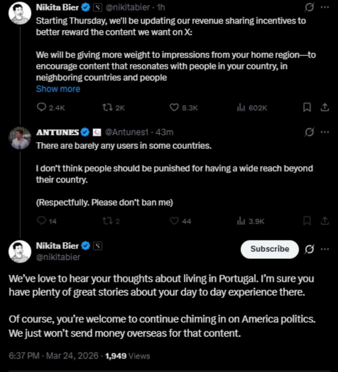
Task: Reply to ANTUNES's comment
Action: (x=42, y=221)
